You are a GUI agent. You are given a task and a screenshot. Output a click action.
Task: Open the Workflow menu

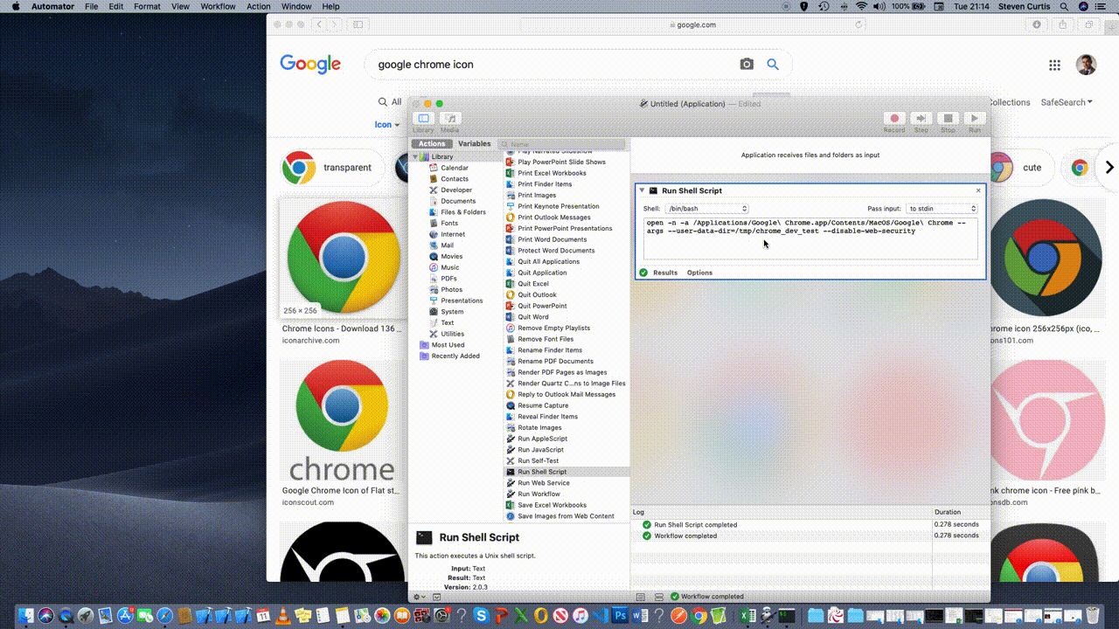pyautogui.click(x=218, y=6)
